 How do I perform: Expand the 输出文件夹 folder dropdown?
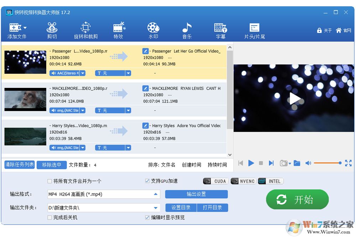(x=156, y=207)
